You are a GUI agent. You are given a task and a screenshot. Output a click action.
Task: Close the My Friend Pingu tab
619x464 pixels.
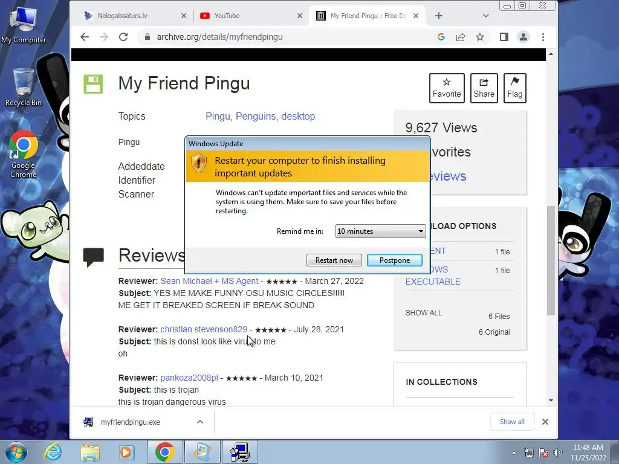(416, 16)
